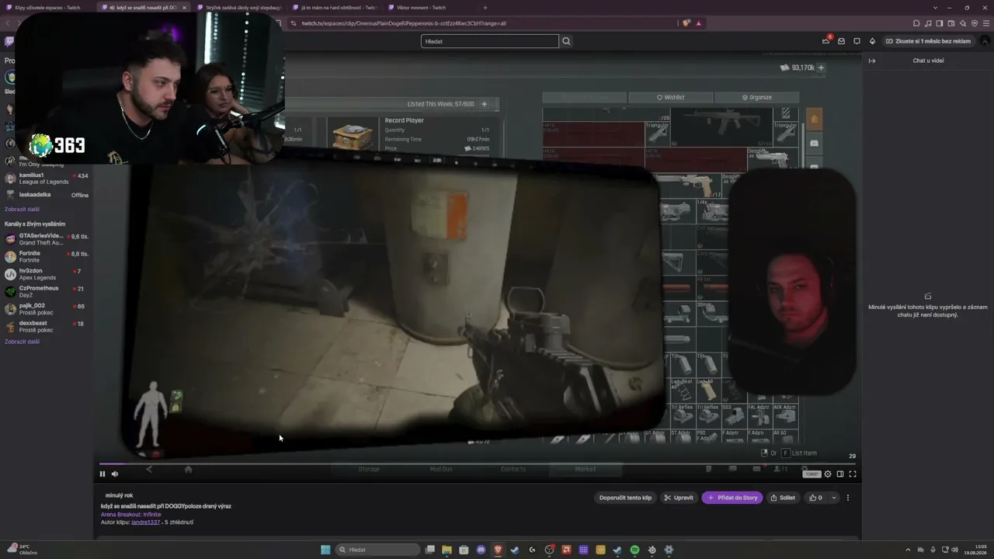Click Windows taskbar search box

[x=377, y=550]
